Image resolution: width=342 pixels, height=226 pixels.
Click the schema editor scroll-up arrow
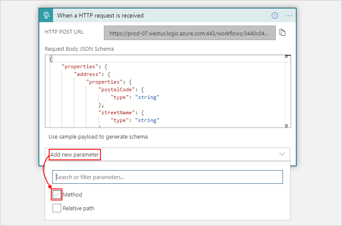tap(287, 57)
